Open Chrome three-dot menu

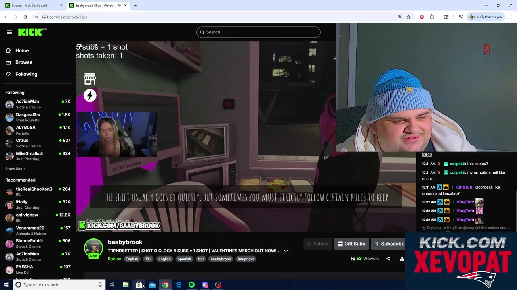(511, 17)
